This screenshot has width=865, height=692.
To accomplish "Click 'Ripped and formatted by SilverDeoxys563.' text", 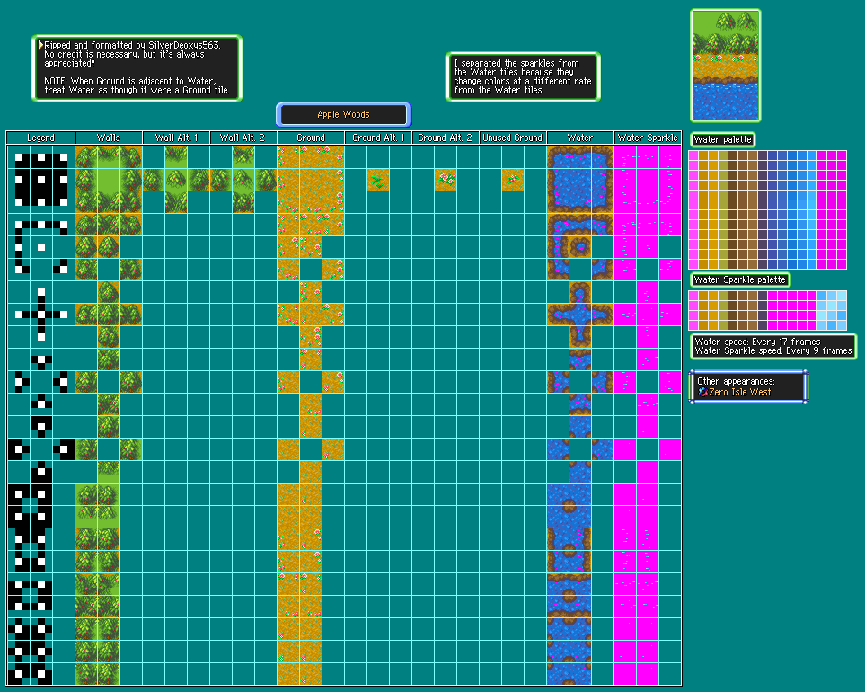I will [132, 45].
